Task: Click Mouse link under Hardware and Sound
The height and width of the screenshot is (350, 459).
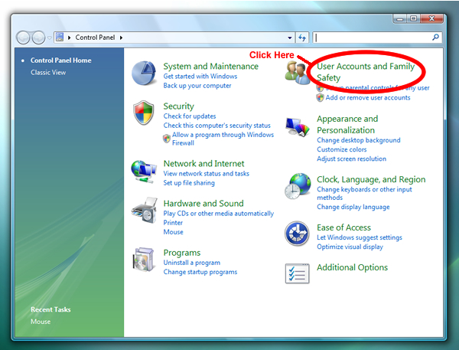Action: tap(174, 232)
